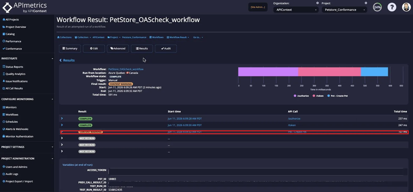Open Monitors in sidebar
This screenshot has height=192, width=413.
(x=9, y=107)
